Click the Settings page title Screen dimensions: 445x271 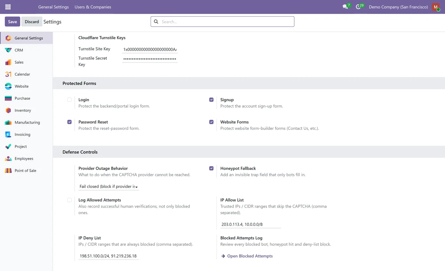pyautogui.click(x=52, y=22)
